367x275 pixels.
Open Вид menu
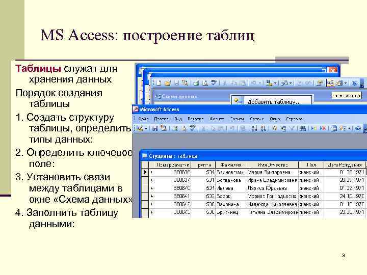click(x=178, y=119)
